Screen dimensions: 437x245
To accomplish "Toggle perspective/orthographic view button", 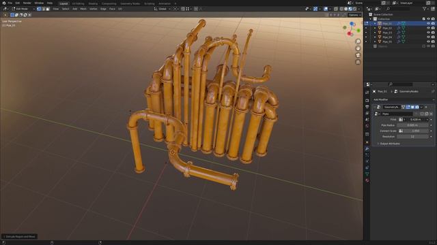I will [x=358, y=62].
